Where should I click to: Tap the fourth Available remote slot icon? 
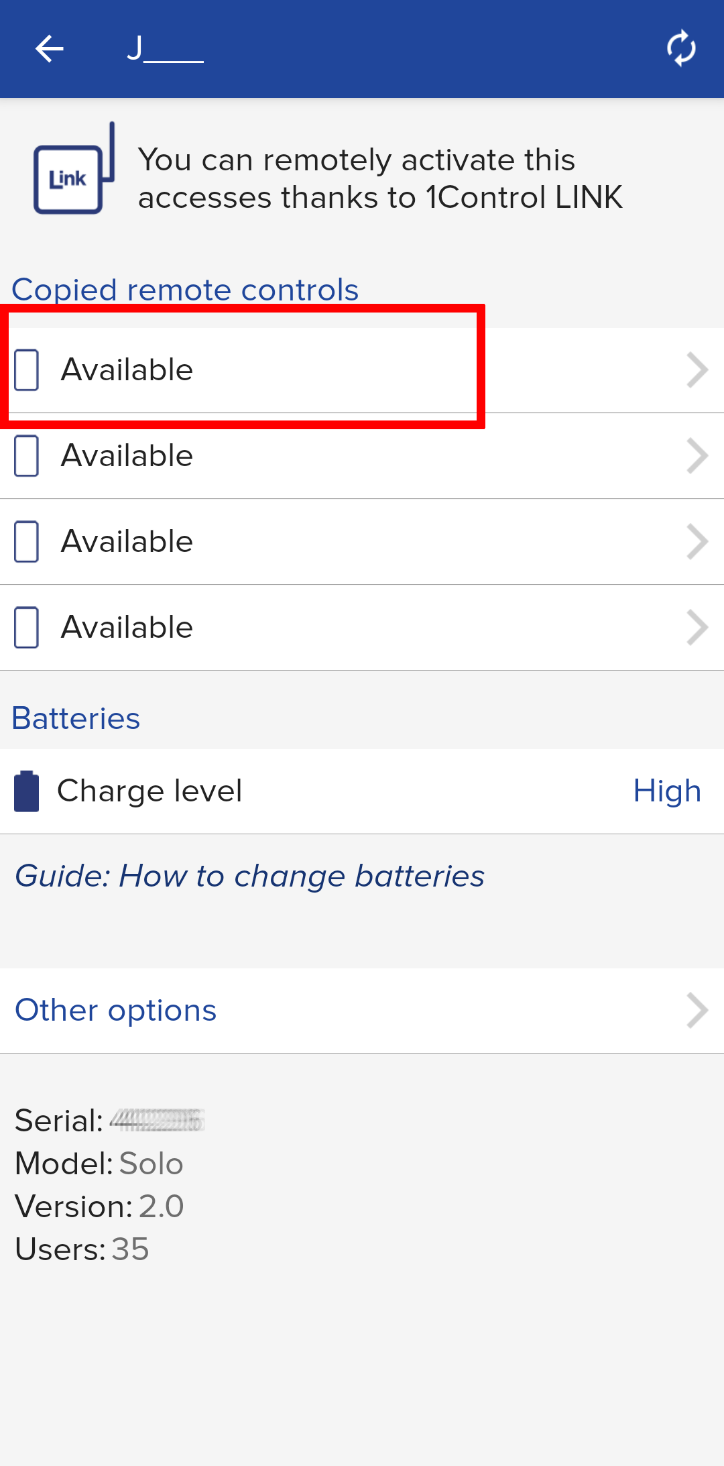27,628
